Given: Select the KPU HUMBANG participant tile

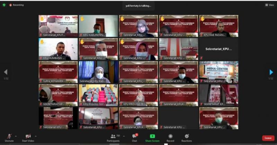Looking at the screenshot, I should (x=58, y=49).
